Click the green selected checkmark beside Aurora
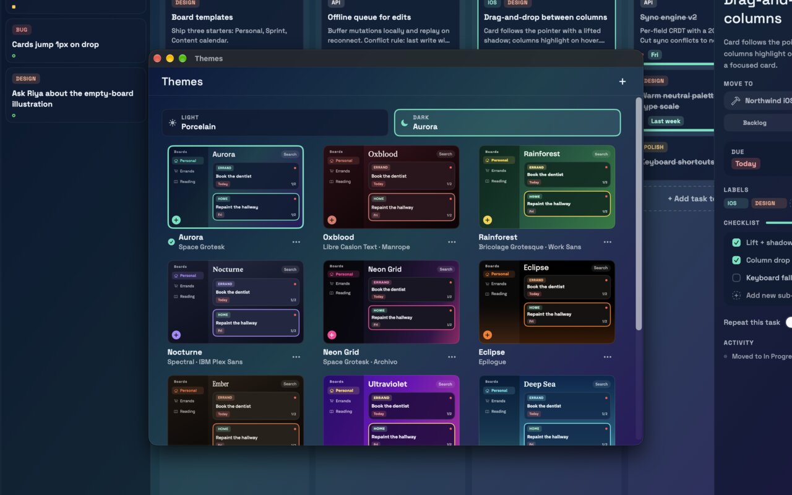 point(171,242)
